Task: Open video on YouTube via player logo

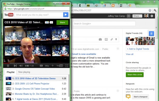Action: click(60, 66)
